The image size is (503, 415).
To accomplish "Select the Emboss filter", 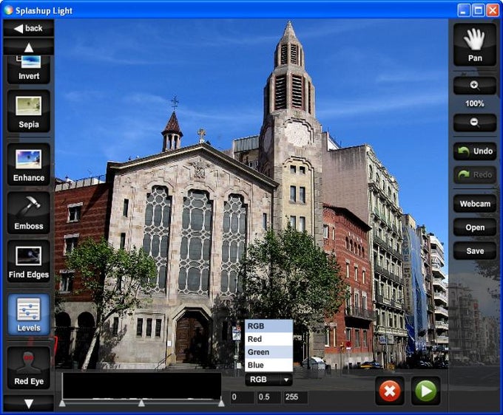I will (x=29, y=213).
